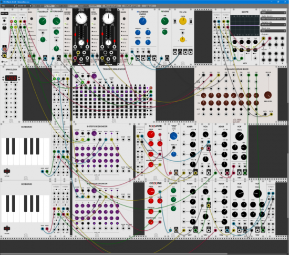289x255 pixels.
Task: Click the Bitcrusher Bits green knob
Action: pyautogui.click(x=56, y=21)
